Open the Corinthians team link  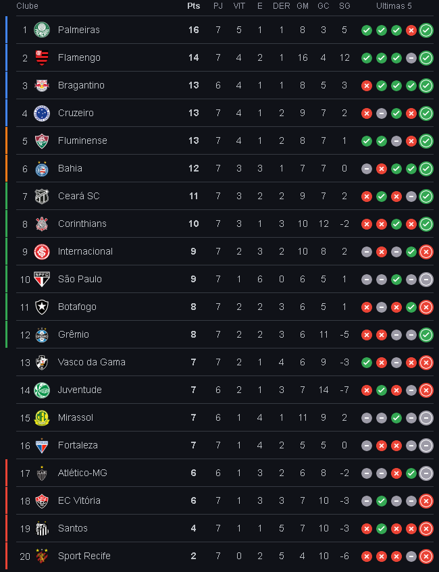pos(82,224)
